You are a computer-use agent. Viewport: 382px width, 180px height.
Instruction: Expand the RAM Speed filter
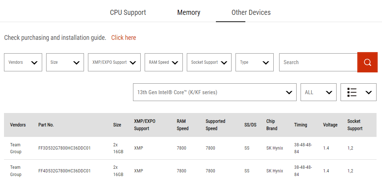[x=164, y=62]
